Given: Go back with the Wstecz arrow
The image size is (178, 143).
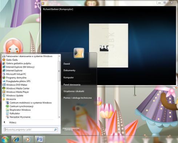Looking at the screenshot, I should [x=4, y=122].
